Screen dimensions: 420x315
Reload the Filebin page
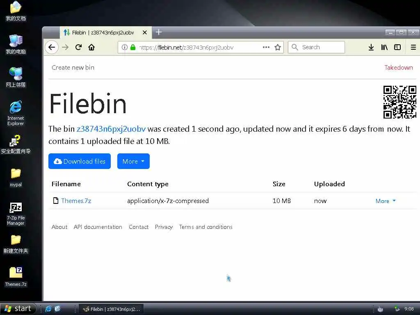(x=78, y=48)
